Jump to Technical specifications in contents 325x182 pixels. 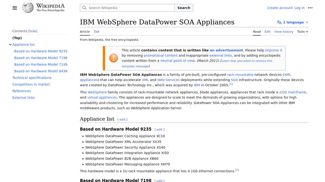32,78
